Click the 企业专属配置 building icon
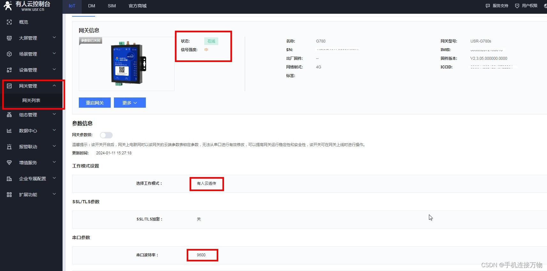Viewport: 547px width, 271px height. pyautogui.click(x=9, y=179)
